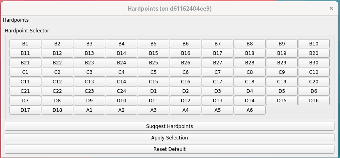Choose the C1 hardpoint

point(25,72)
